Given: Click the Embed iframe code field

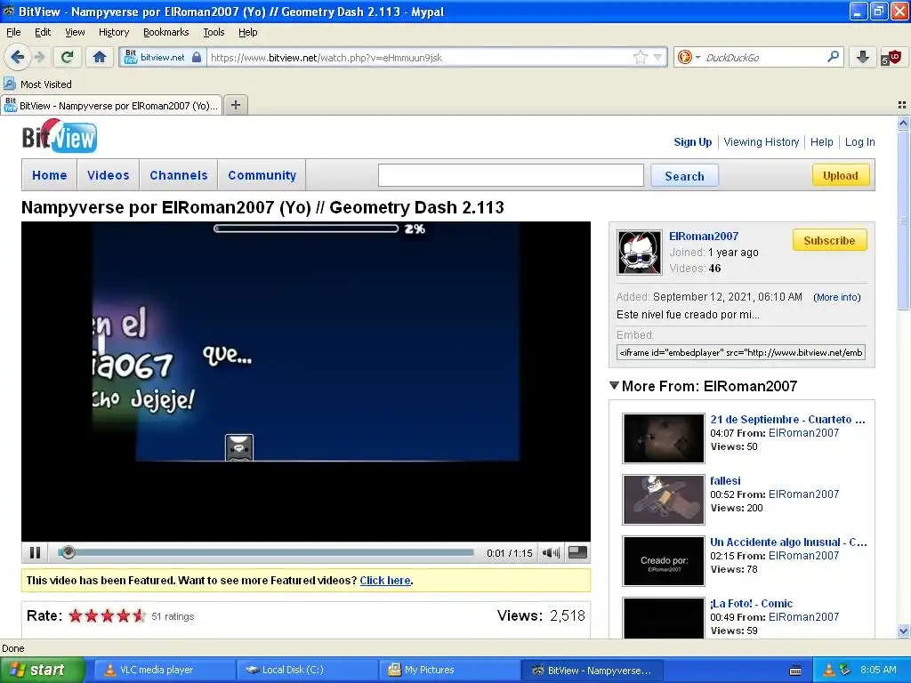Looking at the screenshot, I should coord(741,352).
